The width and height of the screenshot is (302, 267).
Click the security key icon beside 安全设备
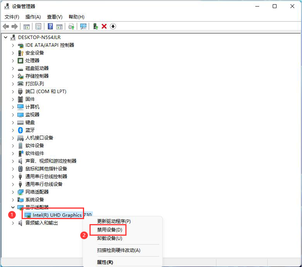[x=20, y=53]
